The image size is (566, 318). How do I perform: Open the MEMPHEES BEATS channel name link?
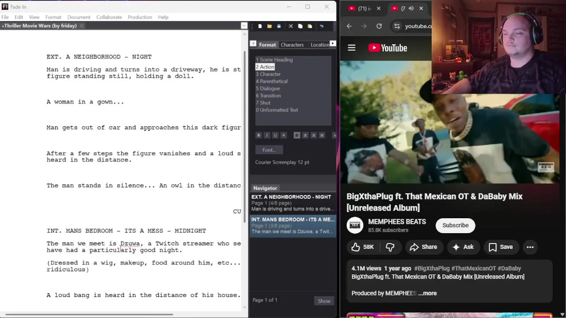pyautogui.click(x=397, y=222)
